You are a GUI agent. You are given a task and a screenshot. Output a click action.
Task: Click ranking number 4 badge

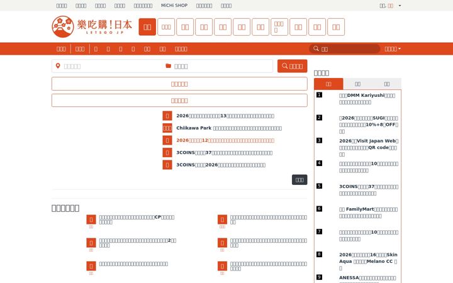pos(319,163)
